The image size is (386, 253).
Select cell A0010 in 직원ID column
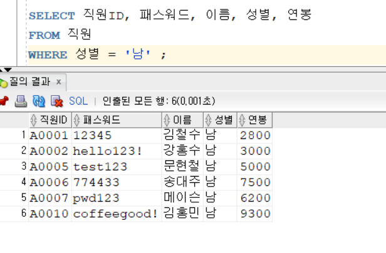click(50, 214)
